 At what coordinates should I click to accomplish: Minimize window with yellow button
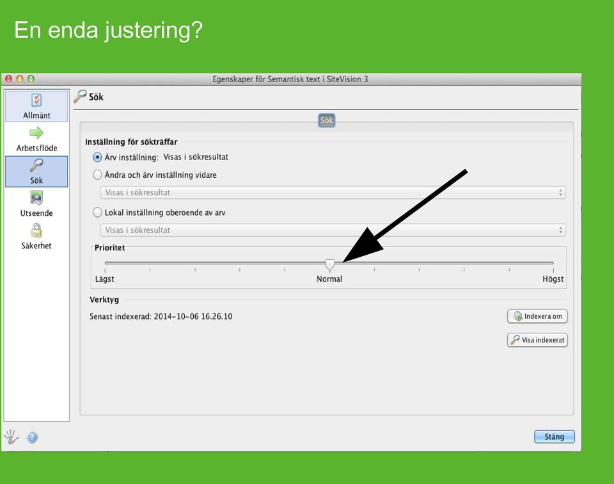click(x=20, y=79)
